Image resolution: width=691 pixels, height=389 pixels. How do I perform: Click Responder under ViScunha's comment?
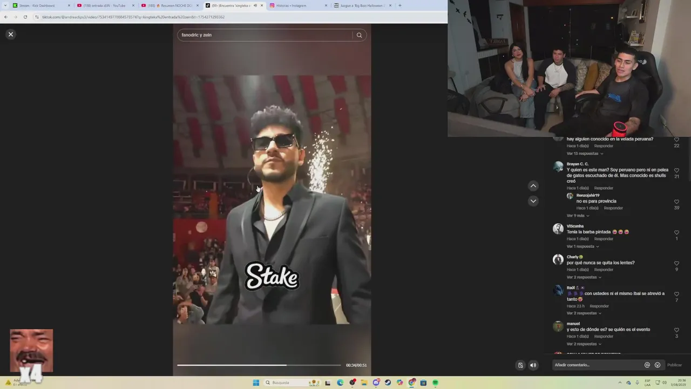coord(604,239)
